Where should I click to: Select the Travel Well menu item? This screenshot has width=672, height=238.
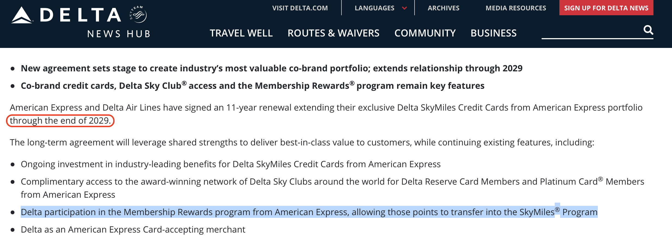click(x=241, y=33)
